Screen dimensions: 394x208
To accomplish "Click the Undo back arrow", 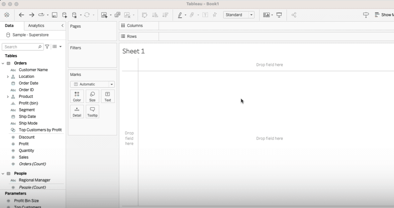I will point(21,15).
